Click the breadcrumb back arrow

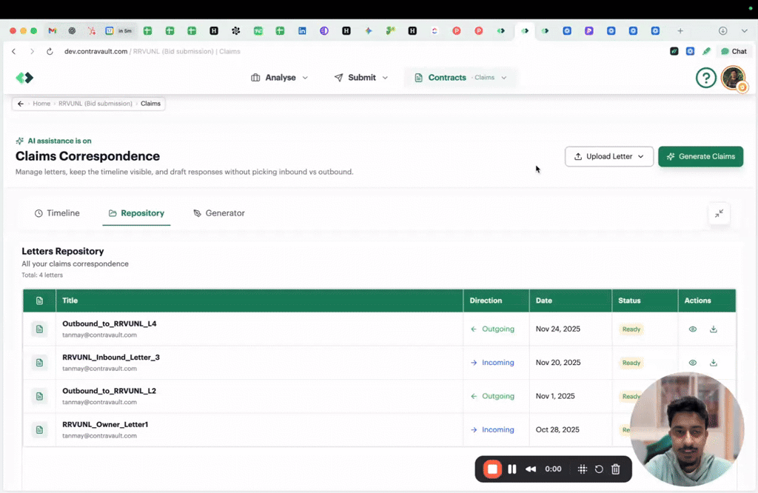coord(21,104)
